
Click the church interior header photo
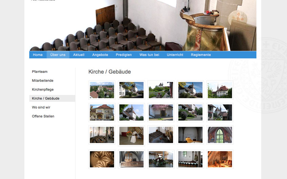coord(143,25)
